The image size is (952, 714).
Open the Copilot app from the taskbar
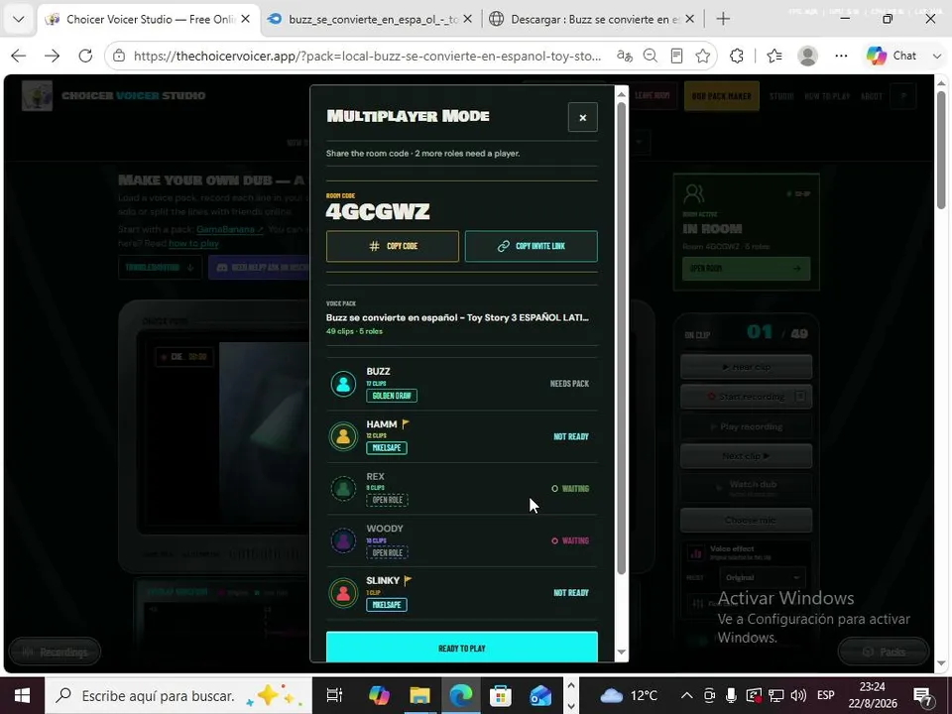[x=379, y=696]
